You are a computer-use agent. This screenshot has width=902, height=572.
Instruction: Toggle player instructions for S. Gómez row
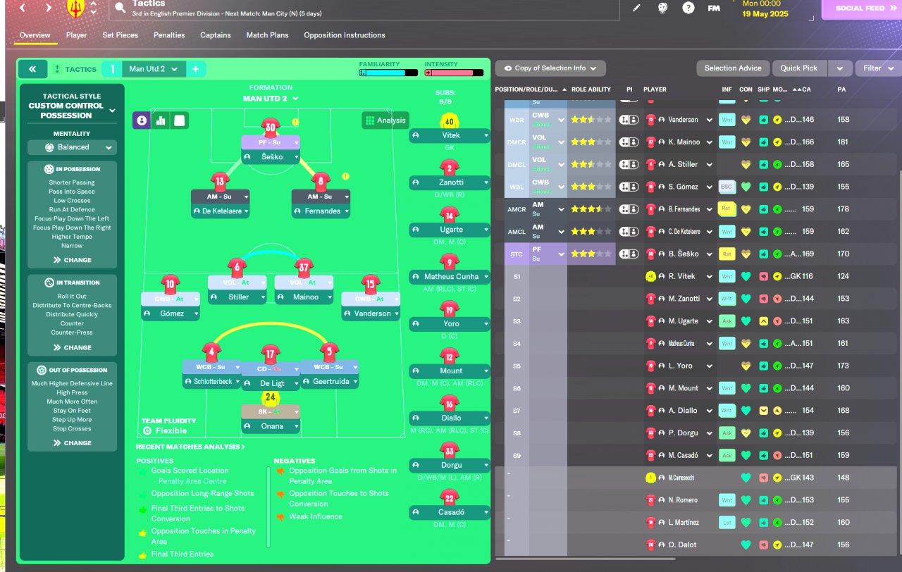629,187
